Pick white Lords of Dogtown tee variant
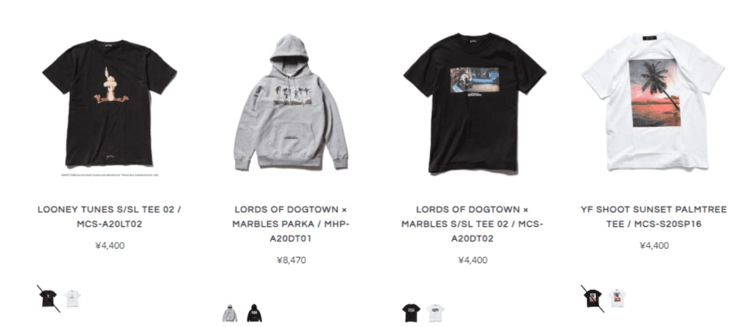 [436, 314]
